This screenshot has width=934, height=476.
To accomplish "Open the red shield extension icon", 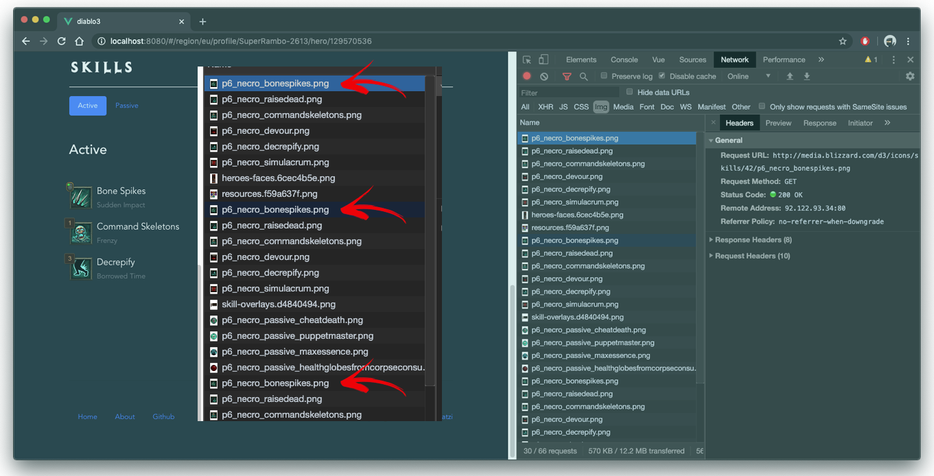I will [865, 41].
